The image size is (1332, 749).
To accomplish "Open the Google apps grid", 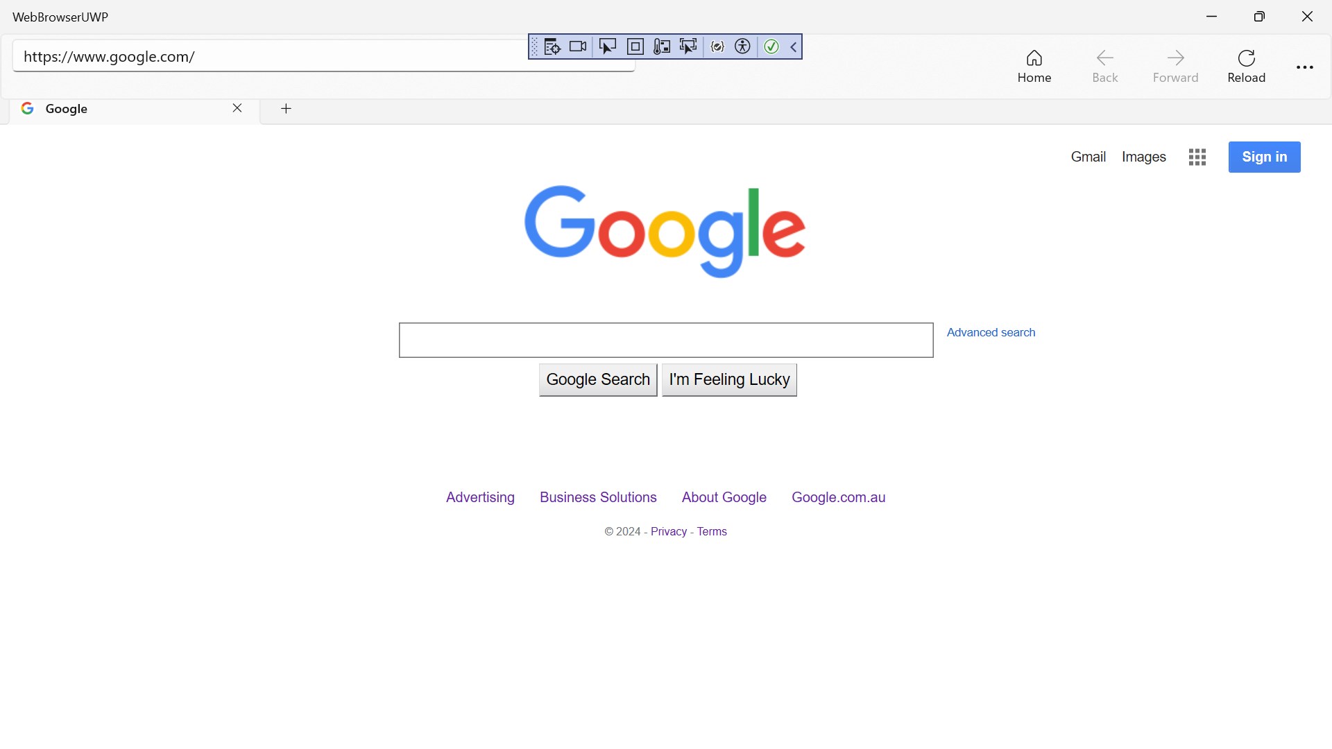I will tap(1197, 157).
